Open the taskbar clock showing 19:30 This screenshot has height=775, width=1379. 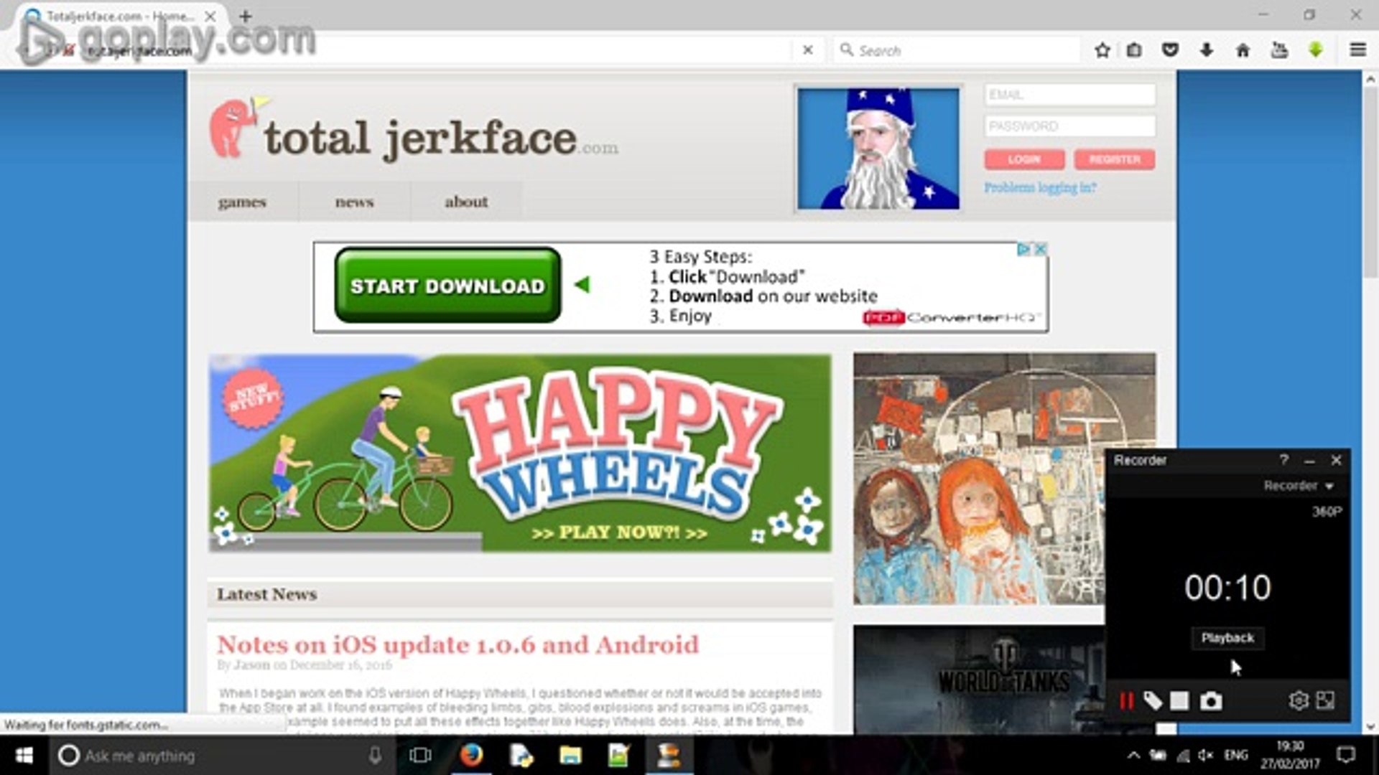[x=1290, y=756]
